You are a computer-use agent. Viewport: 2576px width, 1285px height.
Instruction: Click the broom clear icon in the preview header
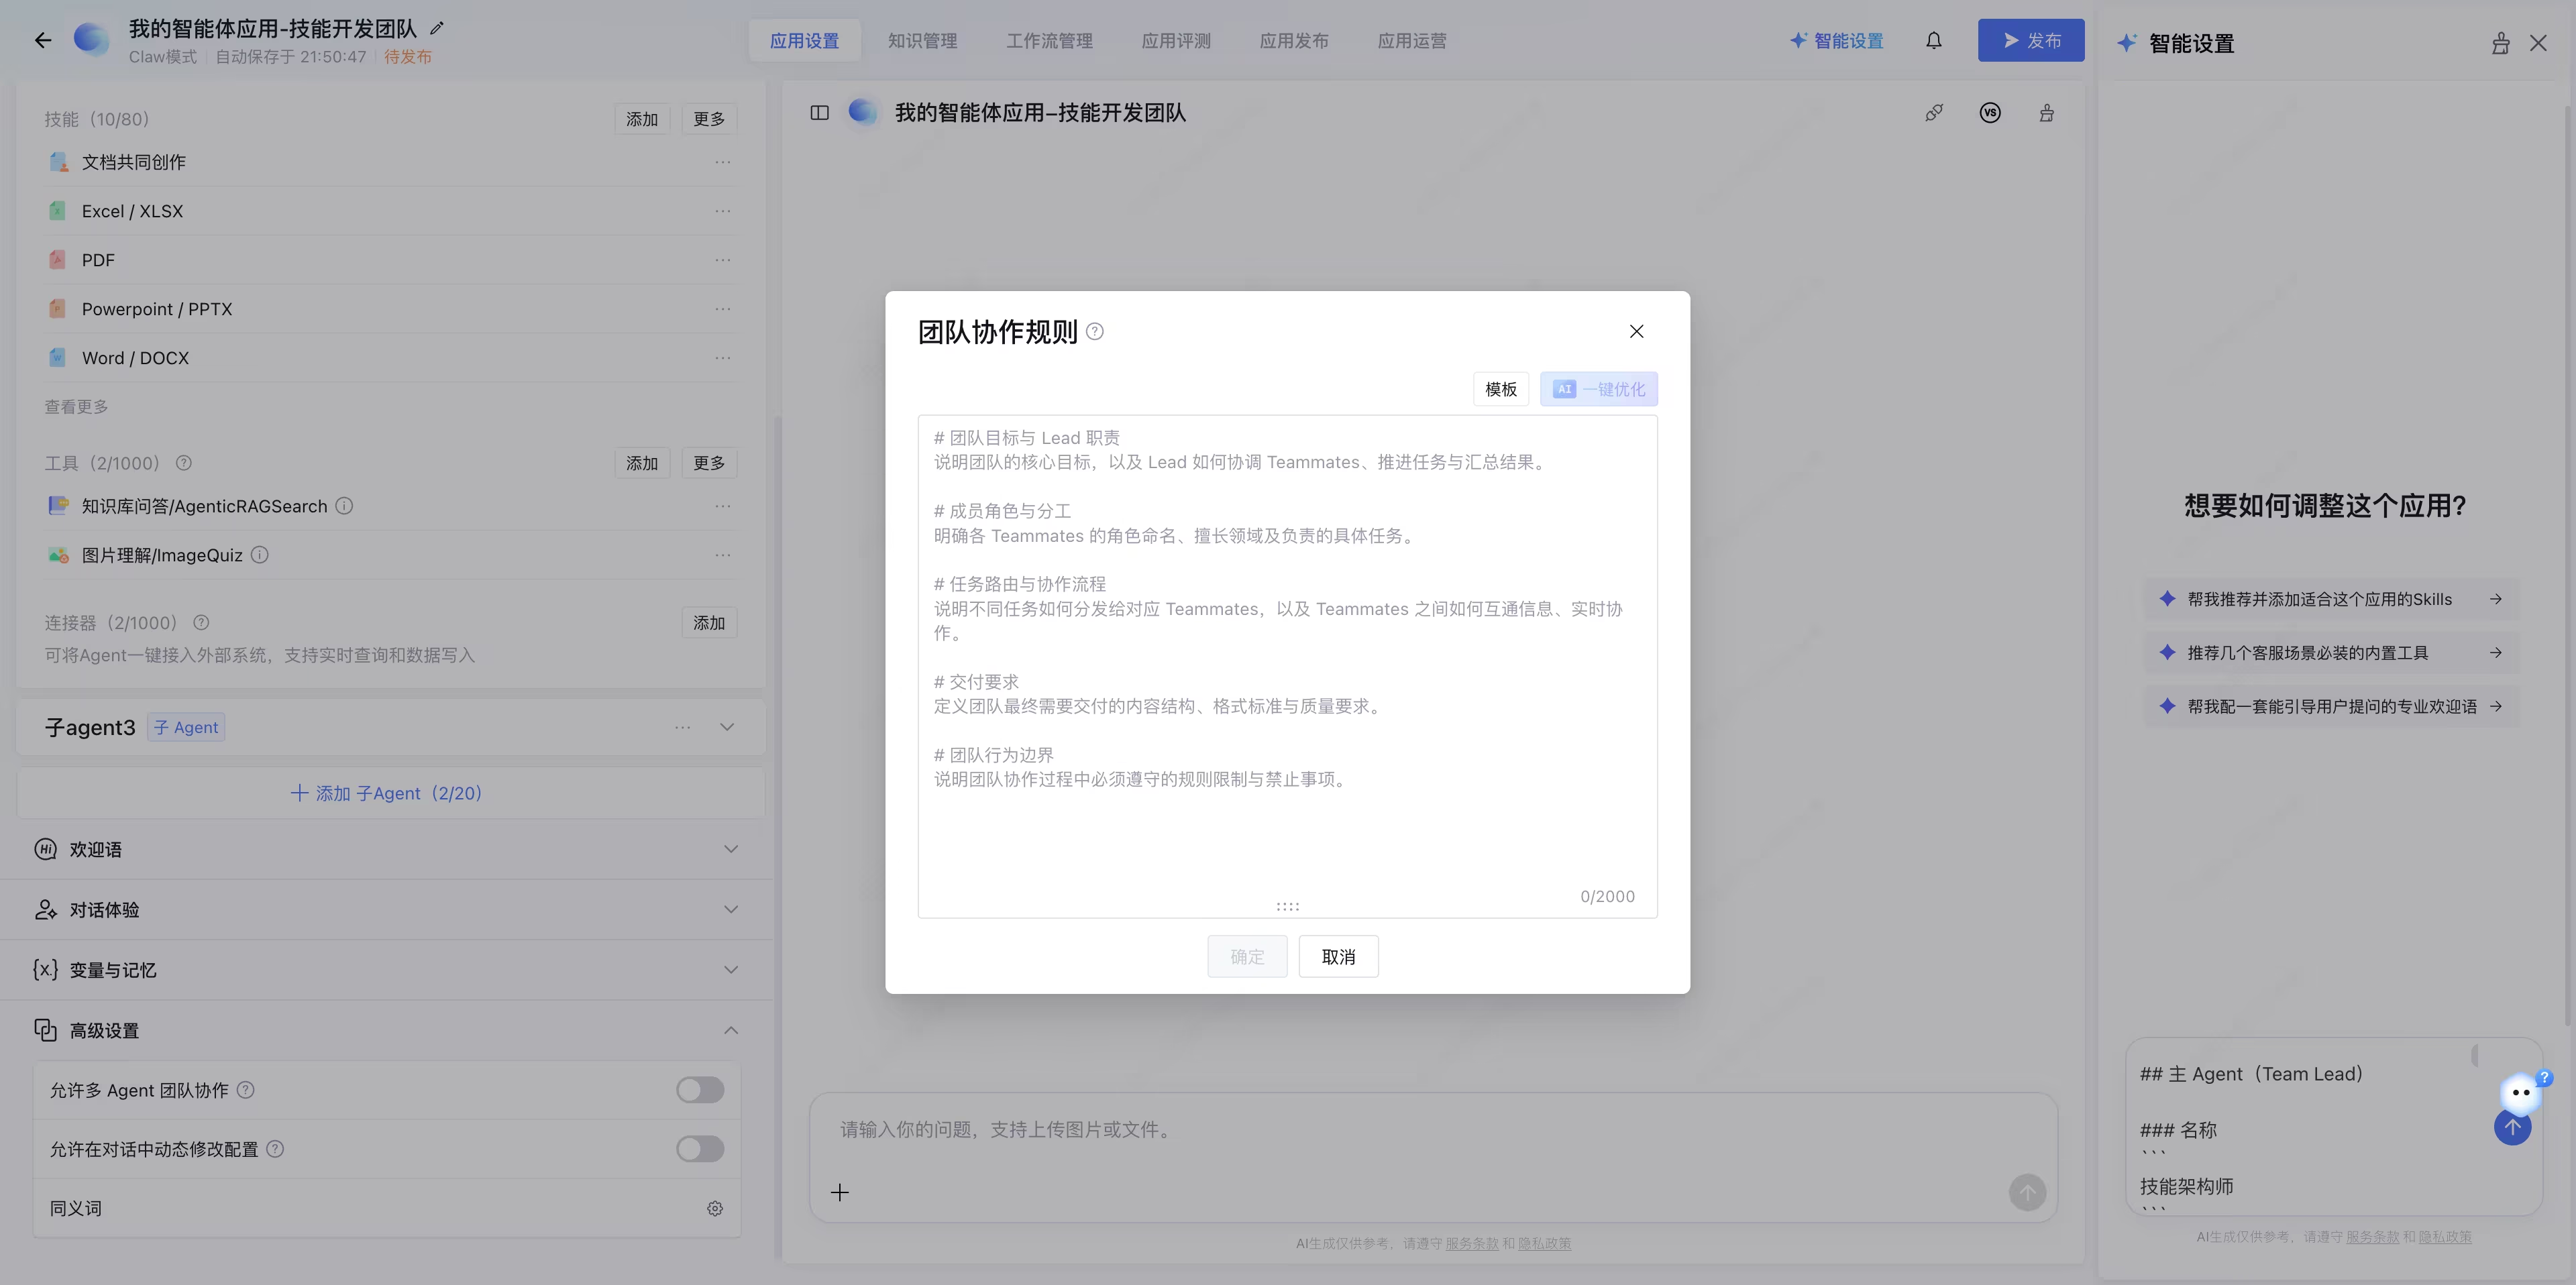pos(2047,113)
